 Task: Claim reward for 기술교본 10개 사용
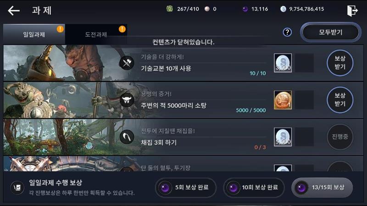point(340,63)
